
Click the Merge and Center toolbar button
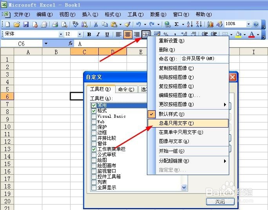[146, 35]
